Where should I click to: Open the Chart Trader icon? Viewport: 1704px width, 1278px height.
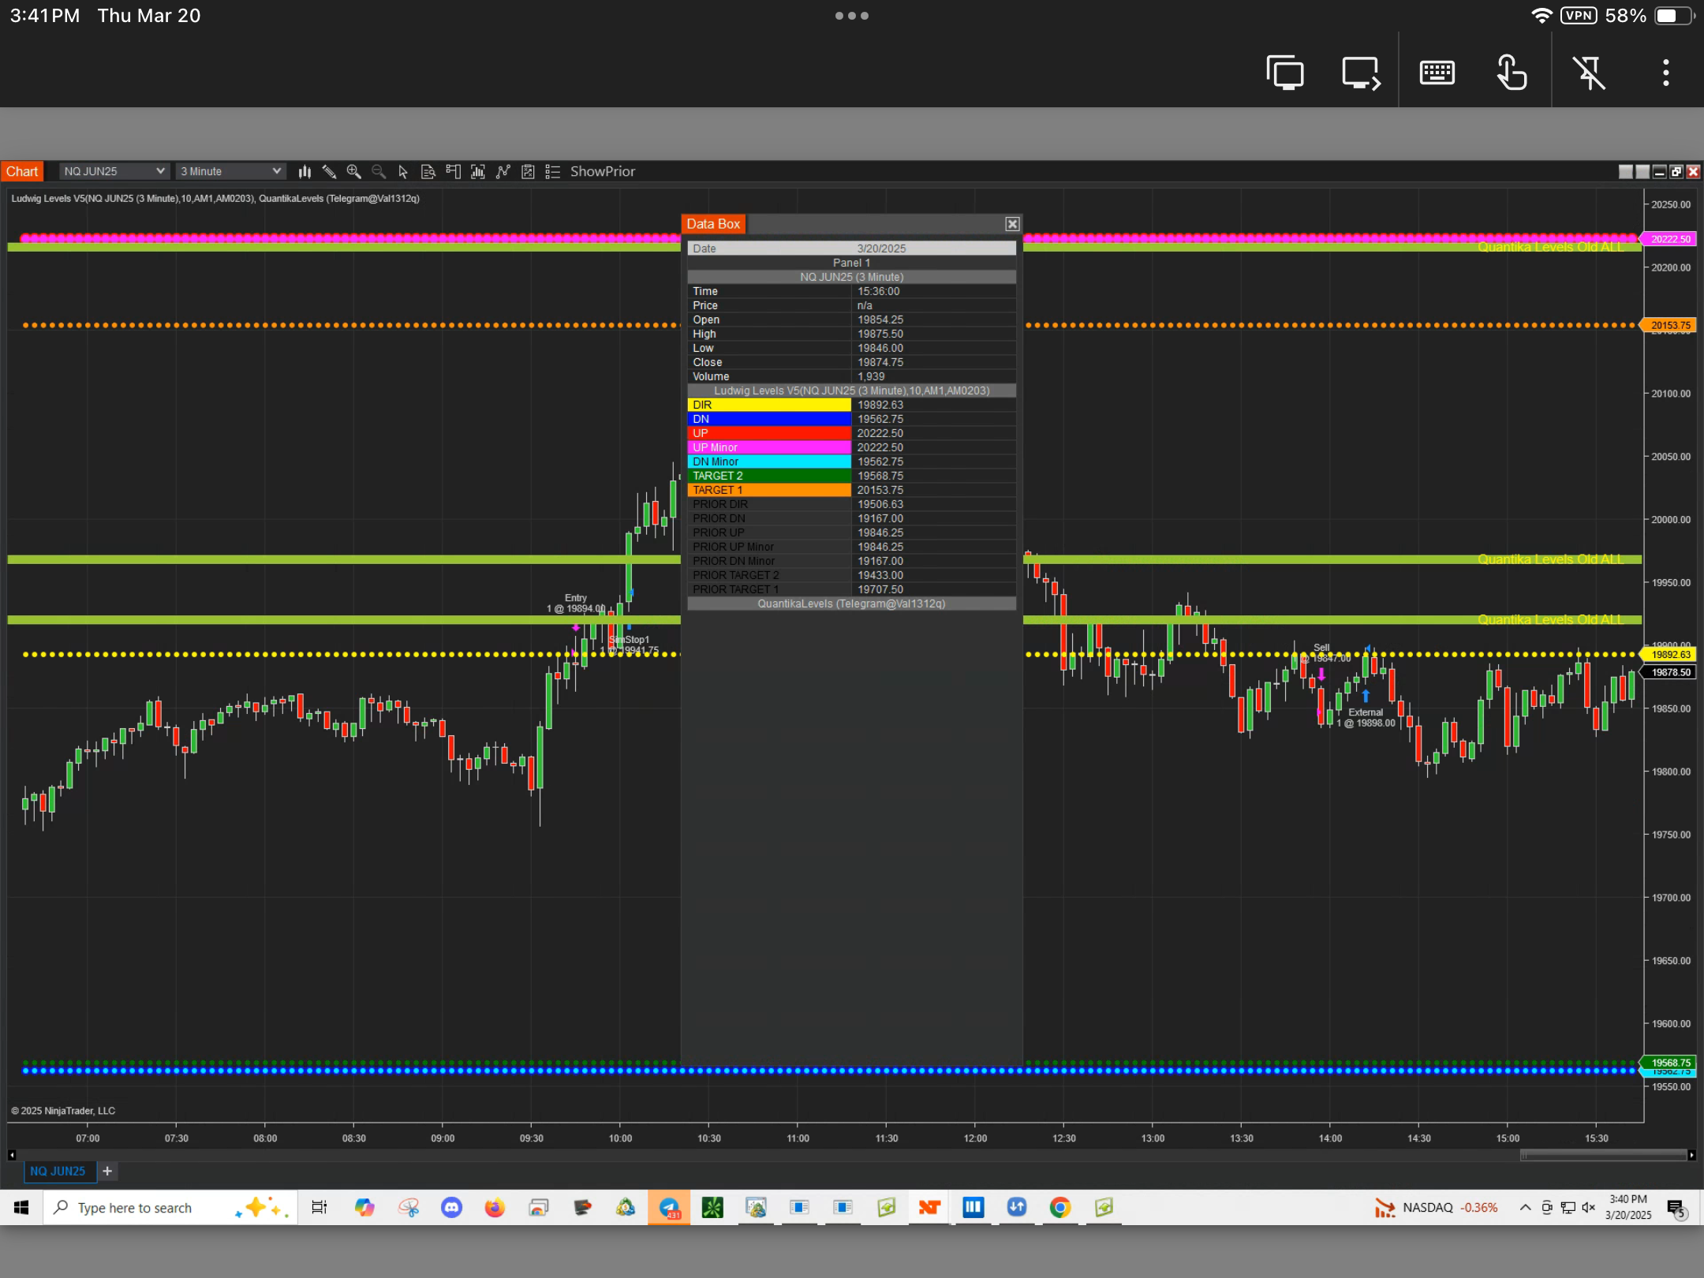coord(453,171)
